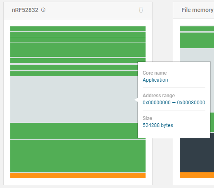Click the File memory panel title
Viewport: 214px width, 188px height.
pyautogui.click(x=198, y=10)
